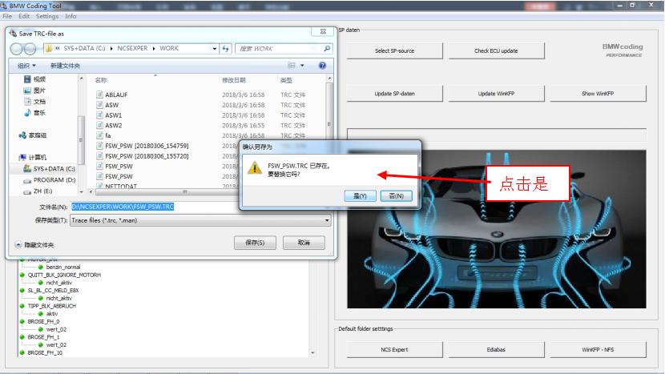Expand the address bar path dropdown
Screen dimensions: 665x374
(214, 49)
